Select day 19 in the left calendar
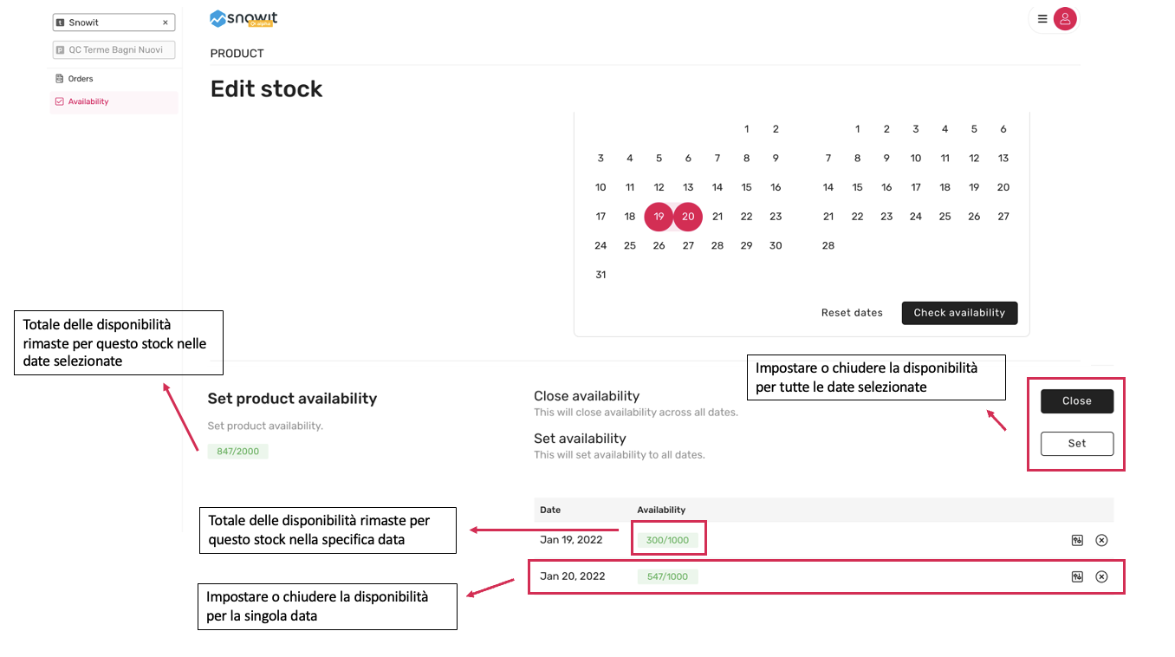Image resolution: width=1175 pixels, height=657 pixels. pos(659,217)
